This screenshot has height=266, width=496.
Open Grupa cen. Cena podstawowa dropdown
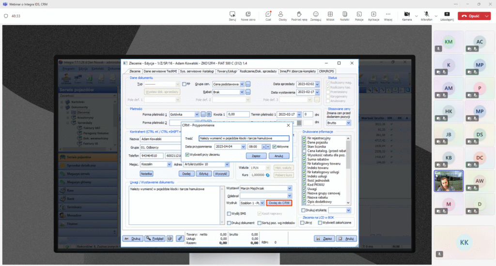242,84
